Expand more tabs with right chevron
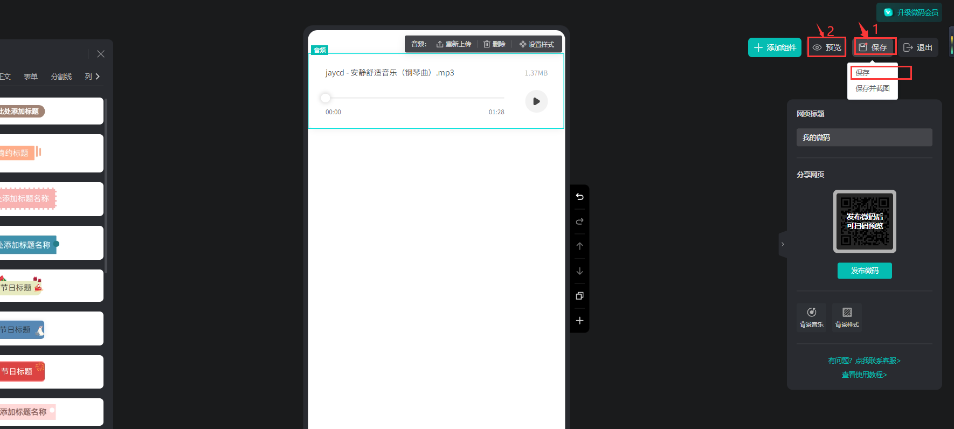This screenshot has height=429, width=954. point(98,77)
